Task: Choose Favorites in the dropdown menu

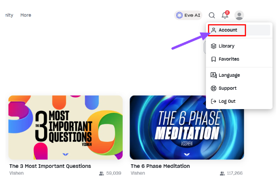Action: pyautogui.click(x=239, y=59)
